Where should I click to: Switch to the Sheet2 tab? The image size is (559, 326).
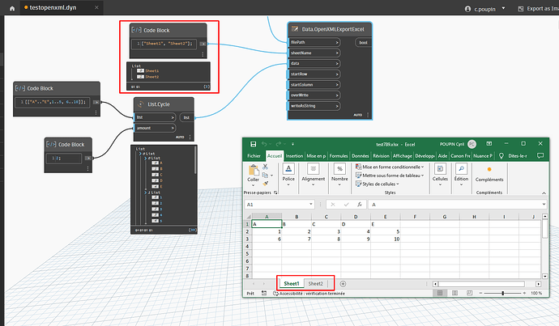pyautogui.click(x=315, y=283)
